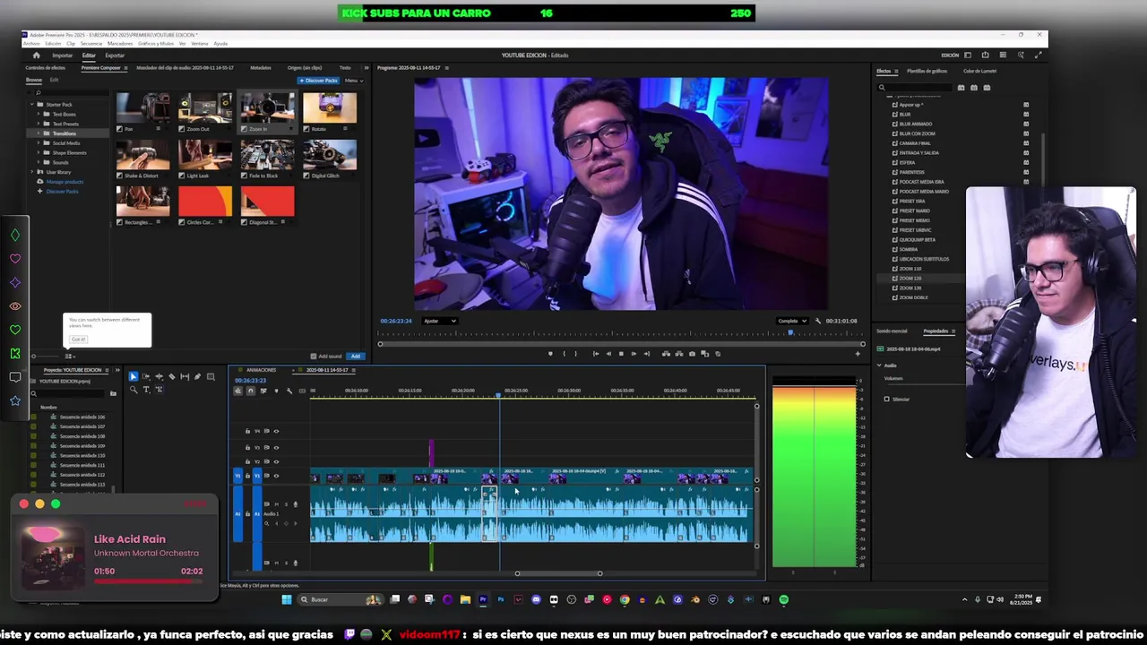The image size is (1147, 645).
Task: Open the Completa playback resolution dropdown
Action: click(x=792, y=321)
